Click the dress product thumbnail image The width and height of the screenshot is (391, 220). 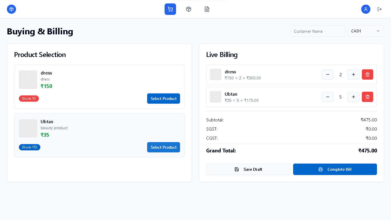tap(28, 79)
